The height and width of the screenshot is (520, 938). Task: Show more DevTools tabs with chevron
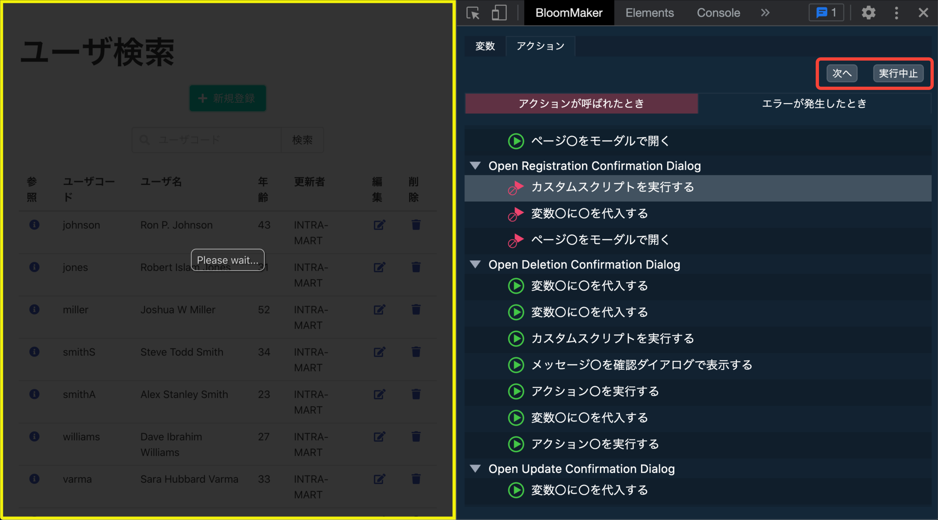[765, 13]
